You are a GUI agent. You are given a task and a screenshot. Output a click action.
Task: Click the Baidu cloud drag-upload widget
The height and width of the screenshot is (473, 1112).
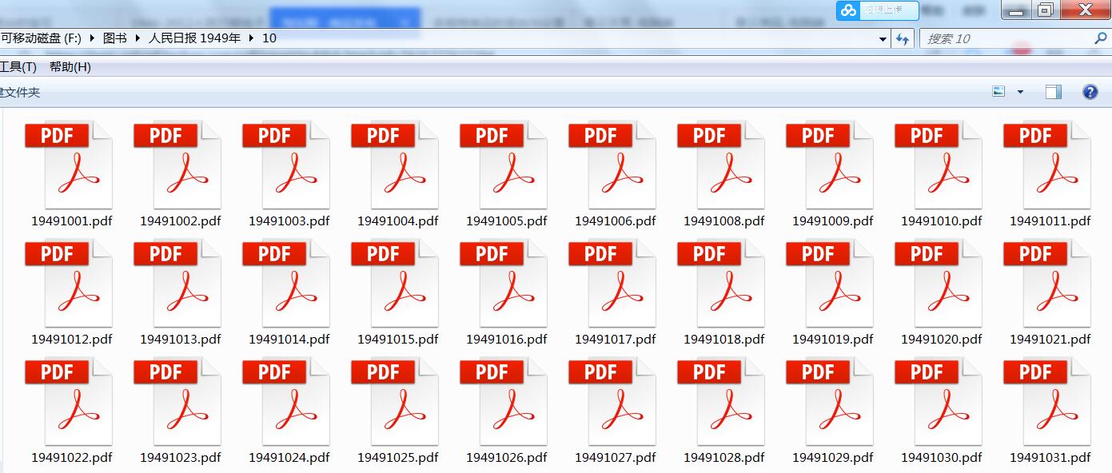pos(877,10)
